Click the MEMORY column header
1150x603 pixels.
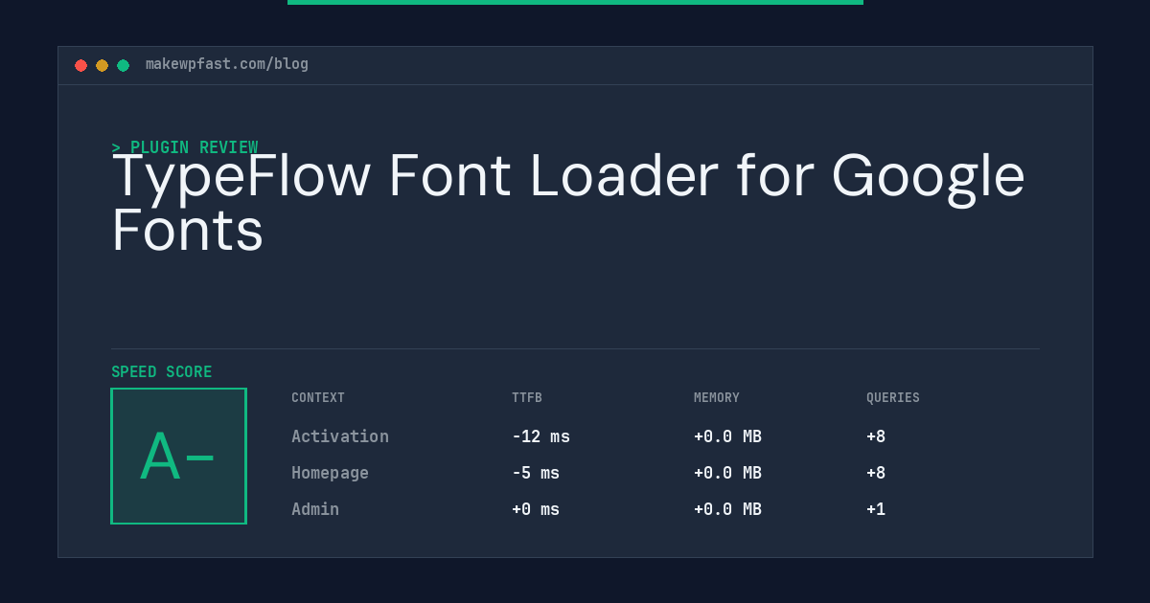point(717,398)
